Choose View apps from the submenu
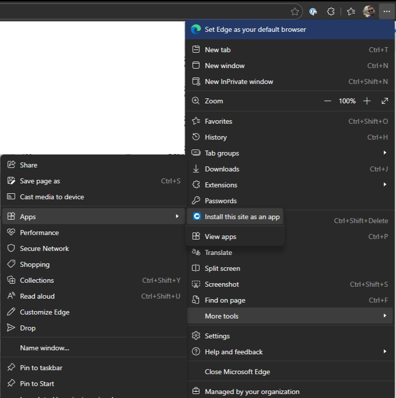 [221, 237]
